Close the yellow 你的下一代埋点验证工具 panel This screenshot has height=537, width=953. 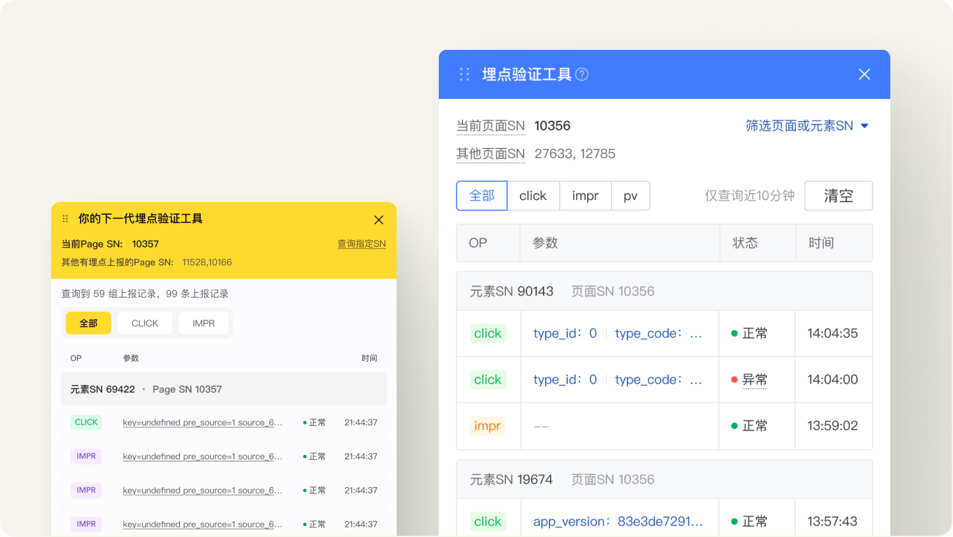tap(379, 220)
